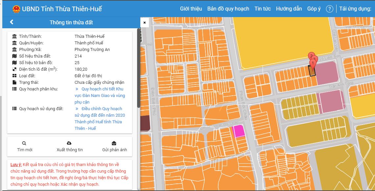
Task: Click the pink parcel beside the marked lot
Action: tap(326, 72)
